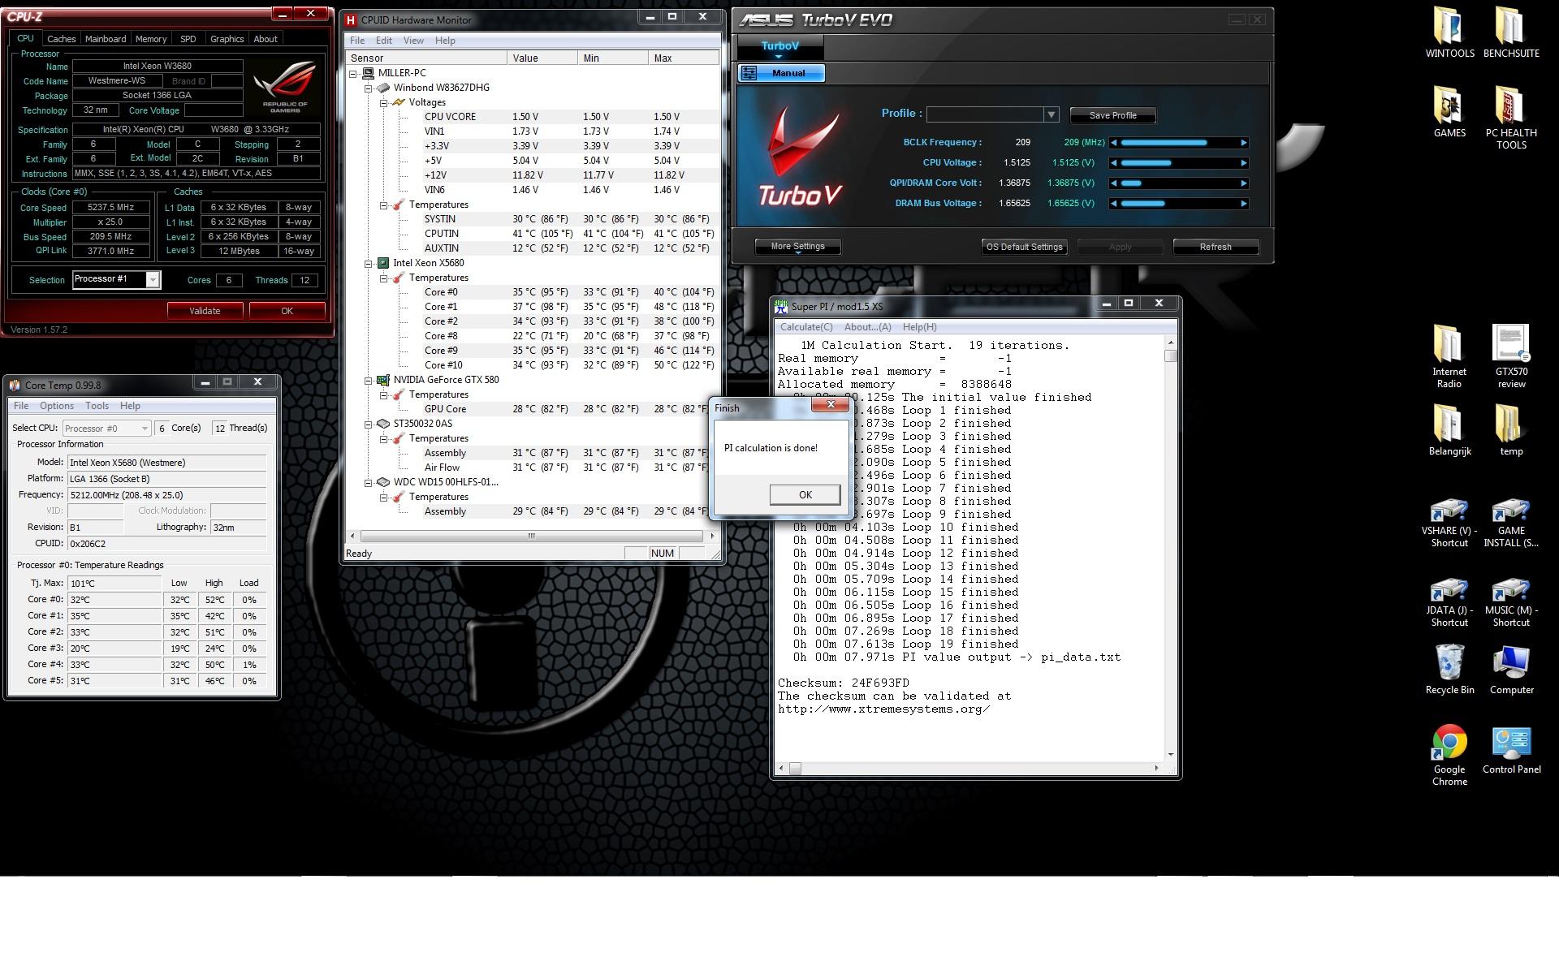
Task: Close the Finish dialog with X
Action: (830, 404)
